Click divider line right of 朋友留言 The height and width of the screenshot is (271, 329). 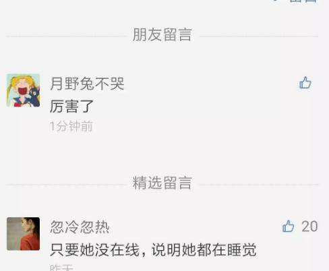pyautogui.click(x=259, y=36)
